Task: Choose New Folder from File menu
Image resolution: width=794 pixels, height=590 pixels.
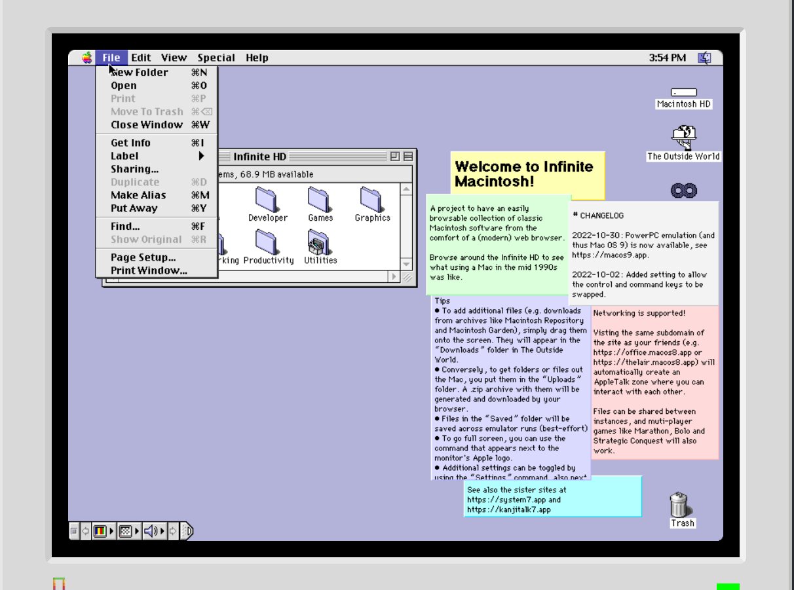Action: pos(157,73)
